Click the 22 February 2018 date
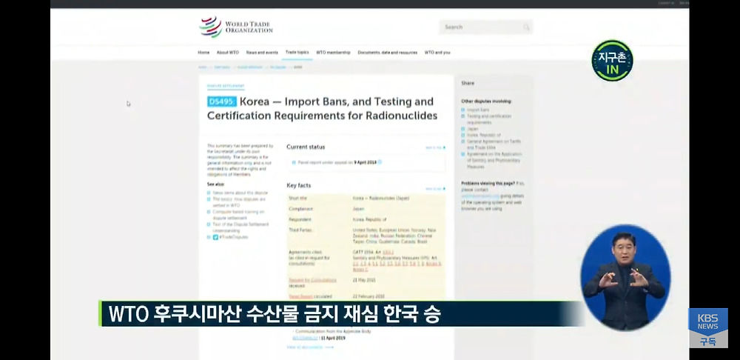 pyautogui.click(x=369, y=296)
